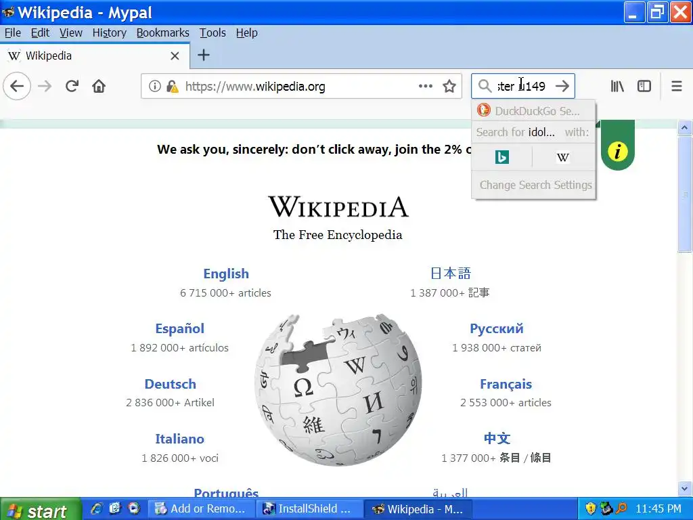
Task: Open Français Wikipedia link
Action: pyautogui.click(x=506, y=384)
